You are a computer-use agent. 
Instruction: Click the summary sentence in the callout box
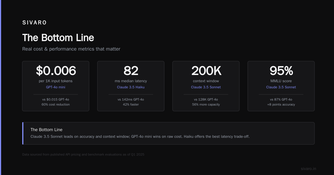[140, 136]
